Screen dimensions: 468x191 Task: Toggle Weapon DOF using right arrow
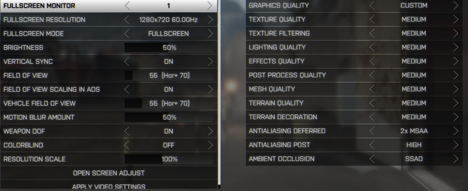(210, 131)
